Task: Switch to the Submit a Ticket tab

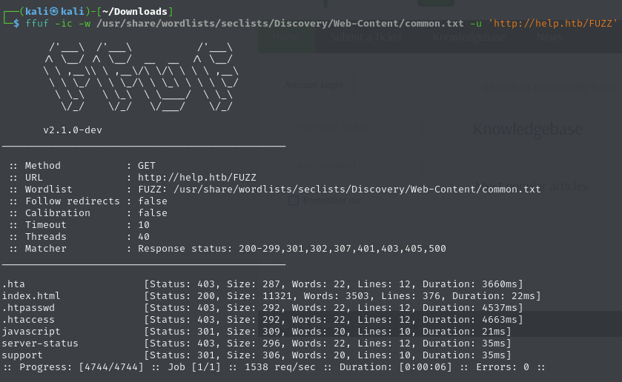Action: coord(366,37)
